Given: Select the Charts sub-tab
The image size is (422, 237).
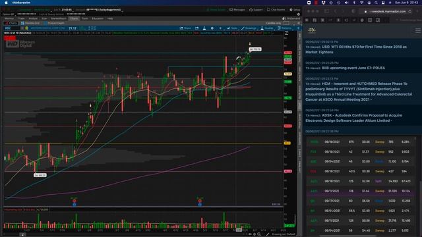Looking at the screenshot, I should pos(11,23).
